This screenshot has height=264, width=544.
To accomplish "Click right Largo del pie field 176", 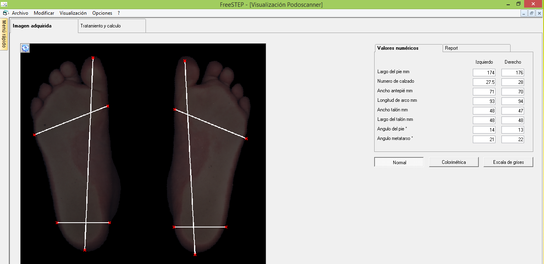I will pos(513,73).
